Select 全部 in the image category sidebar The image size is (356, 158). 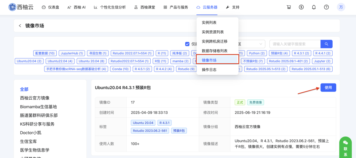click(24, 89)
